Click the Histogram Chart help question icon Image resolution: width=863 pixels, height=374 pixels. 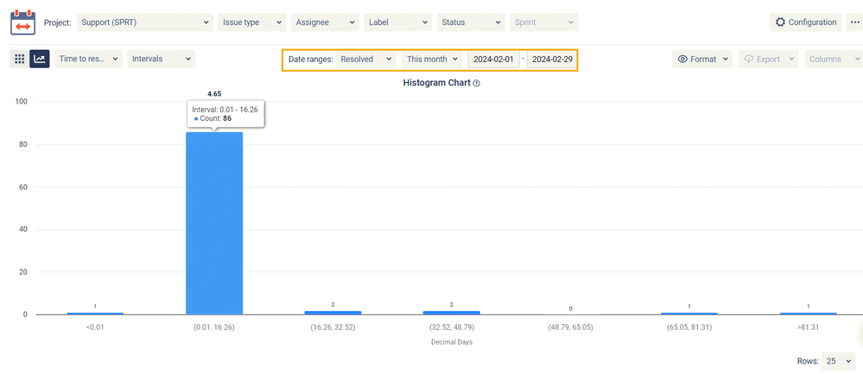(x=477, y=83)
